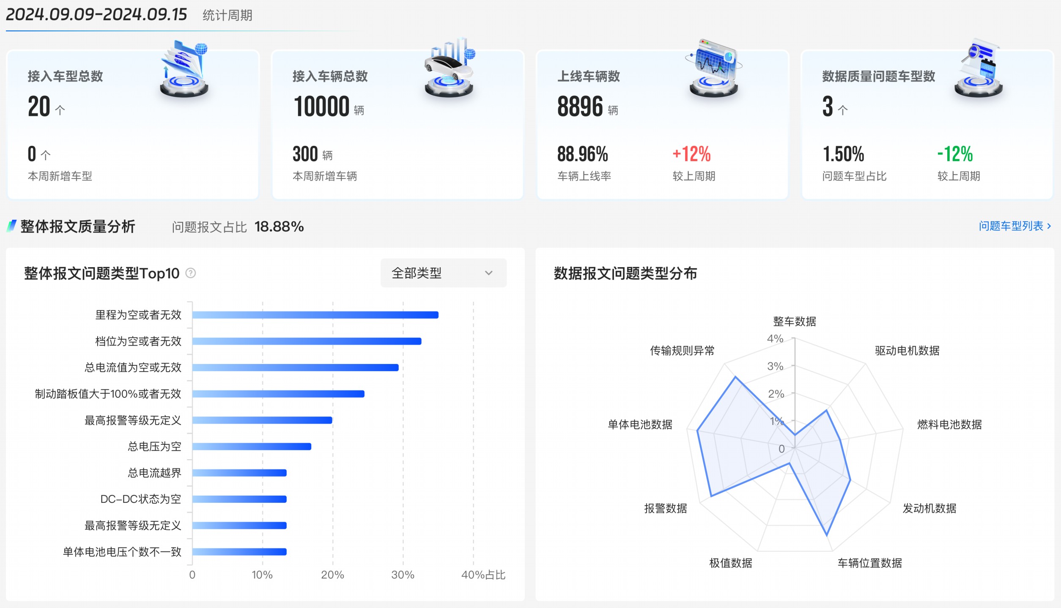Click the 里程为空或者无效 bar
Screen dimensions: 1061x608
coord(315,315)
